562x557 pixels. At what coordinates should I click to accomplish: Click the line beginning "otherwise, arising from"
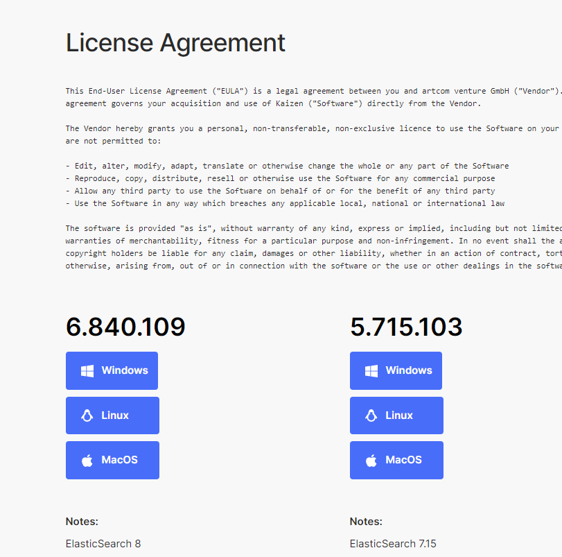tap(314, 266)
